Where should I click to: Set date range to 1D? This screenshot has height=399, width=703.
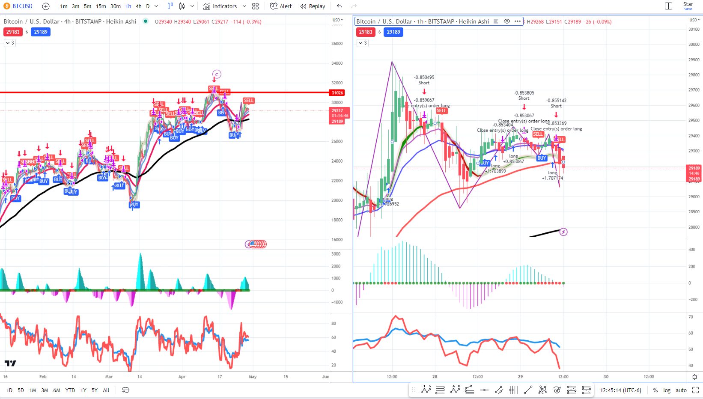[x=9, y=390]
